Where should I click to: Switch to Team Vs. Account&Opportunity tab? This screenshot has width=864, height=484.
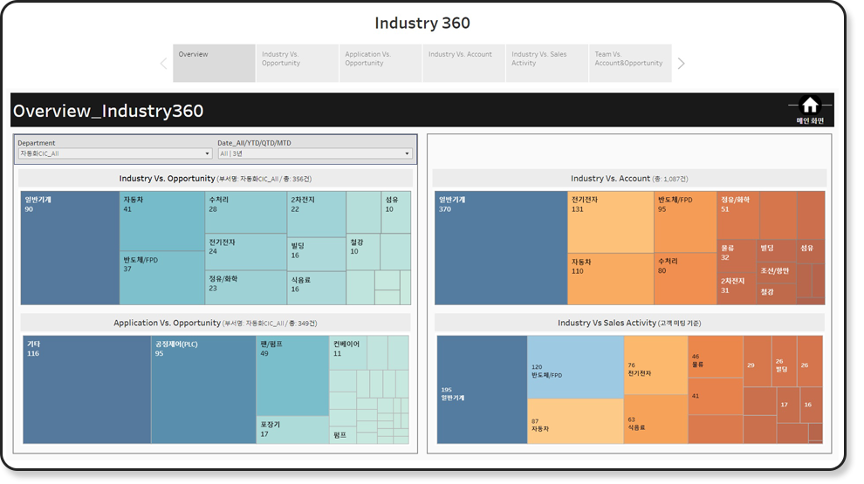coord(630,64)
